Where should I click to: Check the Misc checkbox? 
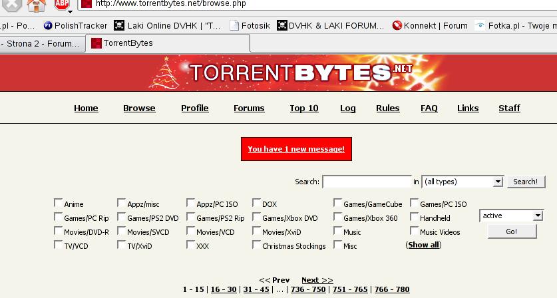(x=337, y=245)
